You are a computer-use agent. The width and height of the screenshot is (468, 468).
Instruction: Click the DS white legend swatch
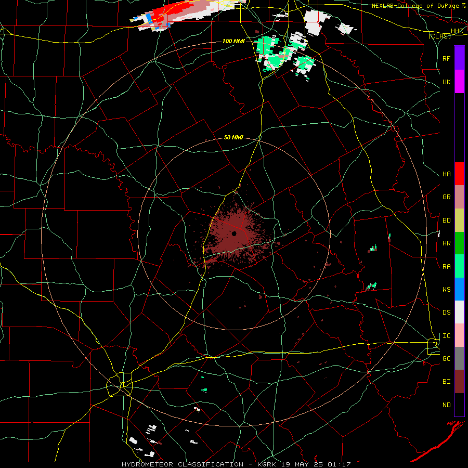(x=459, y=312)
